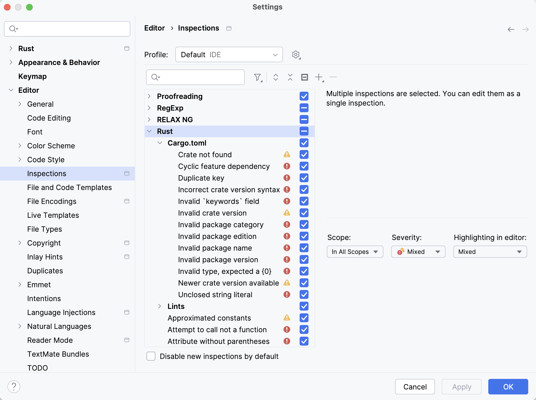536x400 pixels.
Task: Open the Severity dropdown set to Mixed
Action: [x=418, y=252]
